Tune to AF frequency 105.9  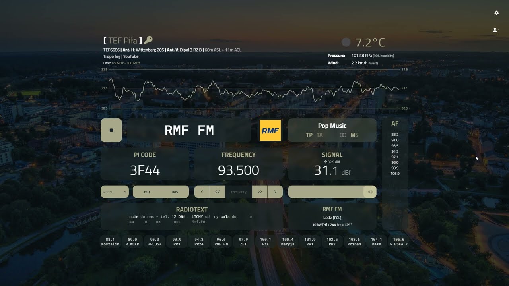tap(395, 174)
